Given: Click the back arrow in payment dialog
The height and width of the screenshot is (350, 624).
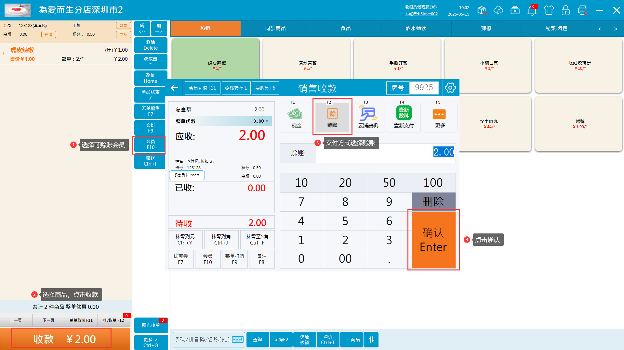Looking at the screenshot, I should 175,88.
